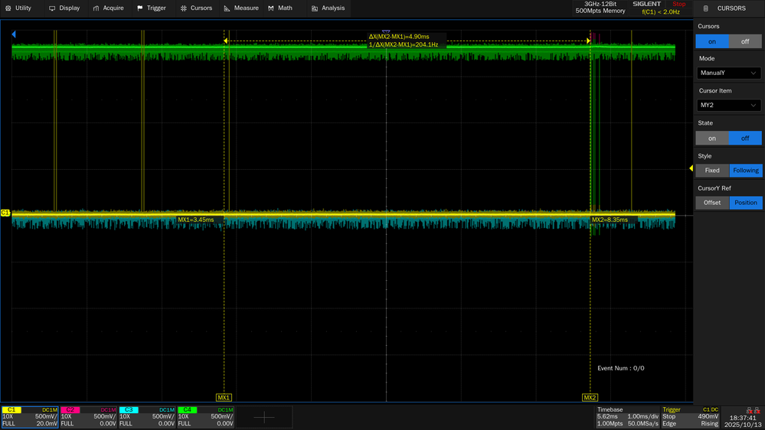Choose Fixed cursor style
765x430 pixels.
tap(712, 170)
